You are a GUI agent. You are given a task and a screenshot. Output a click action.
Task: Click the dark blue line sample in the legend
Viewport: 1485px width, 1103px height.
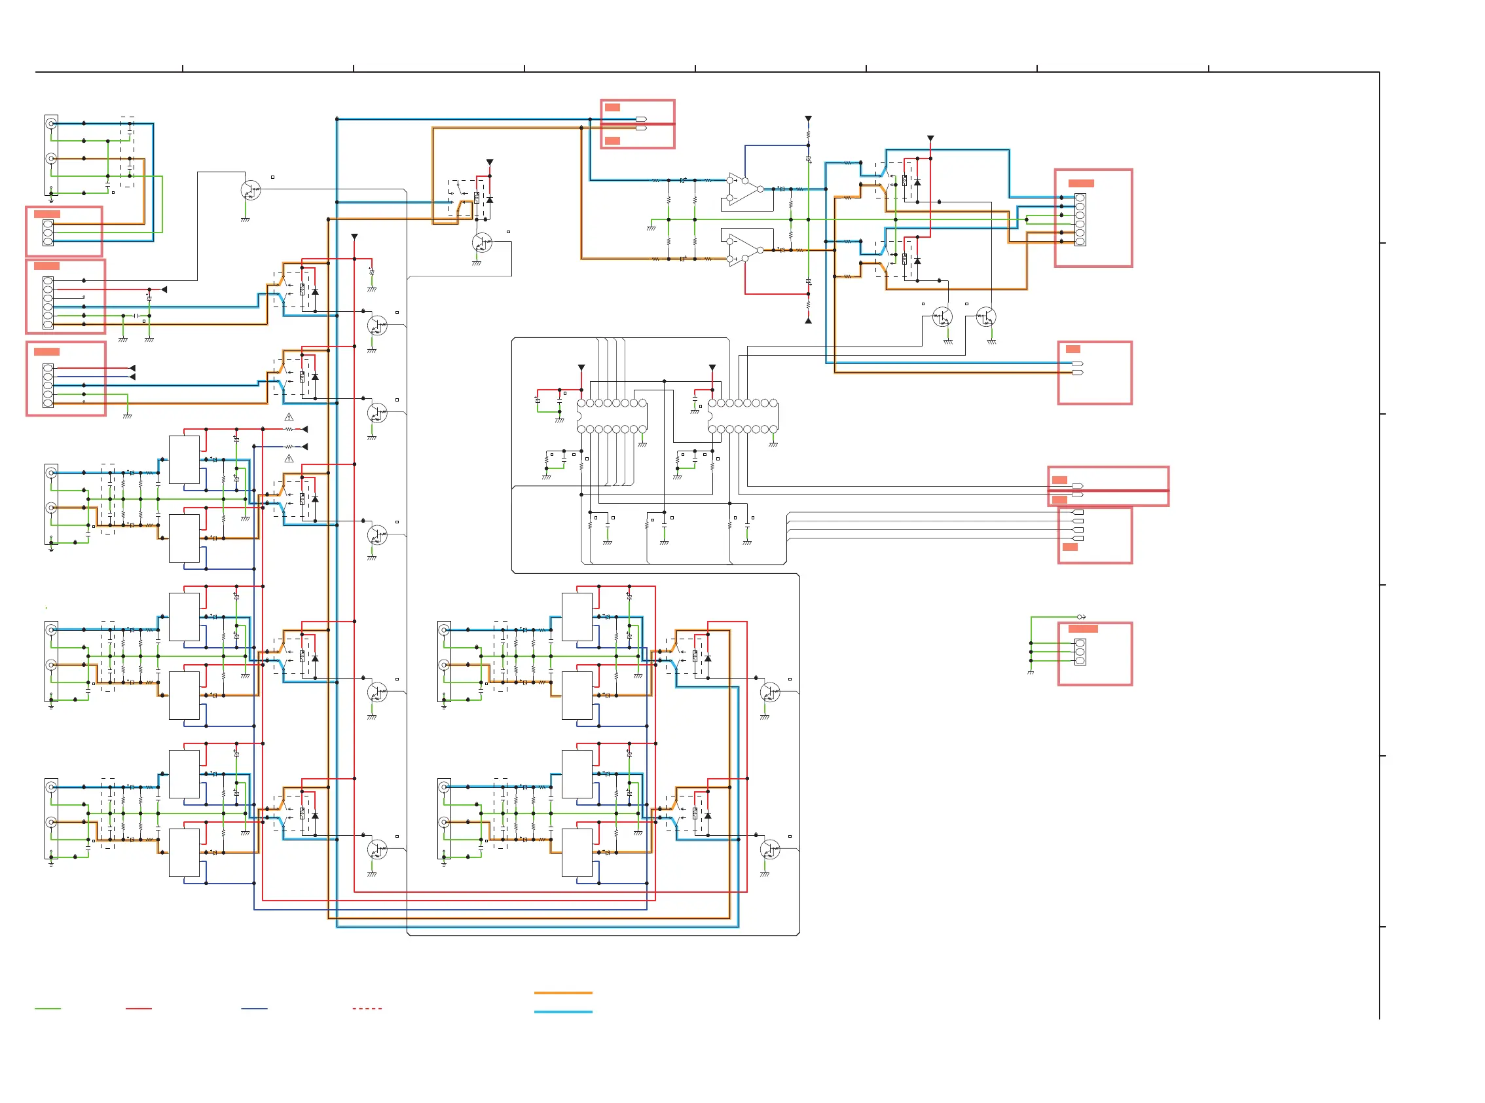coord(254,1009)
